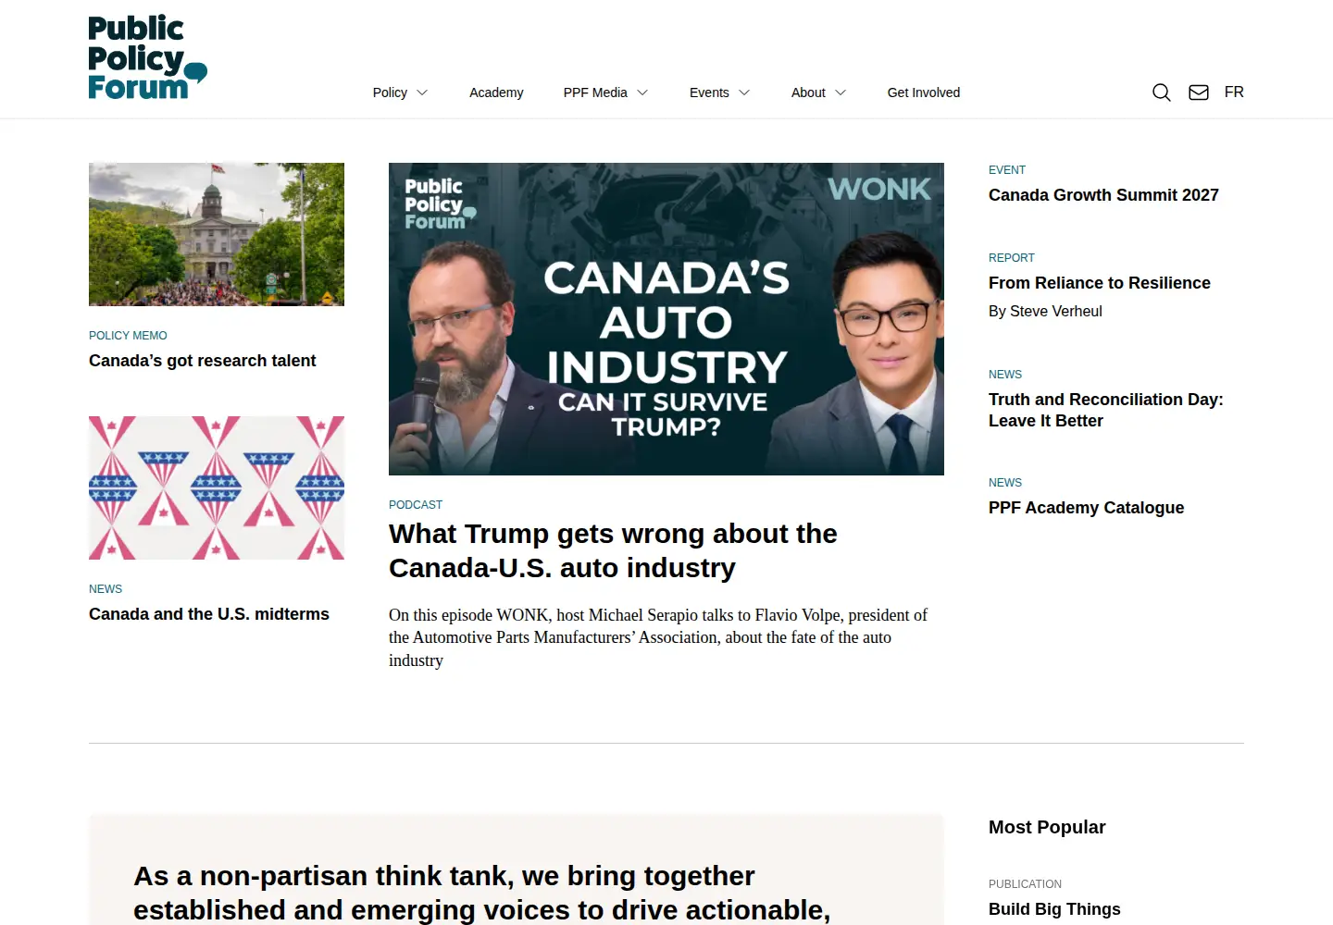Viewport: 1333px width, 925px height.
Task: Expand the Events menu chevron
Action: pos(744,92)
